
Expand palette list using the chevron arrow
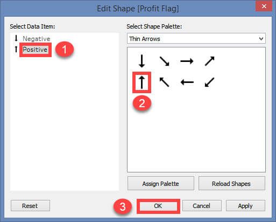(261, 38)
